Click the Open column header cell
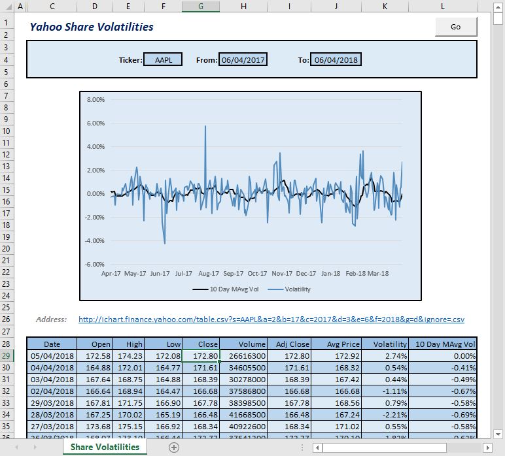This screenshot has width=505, height=456. tap(95, 344)
